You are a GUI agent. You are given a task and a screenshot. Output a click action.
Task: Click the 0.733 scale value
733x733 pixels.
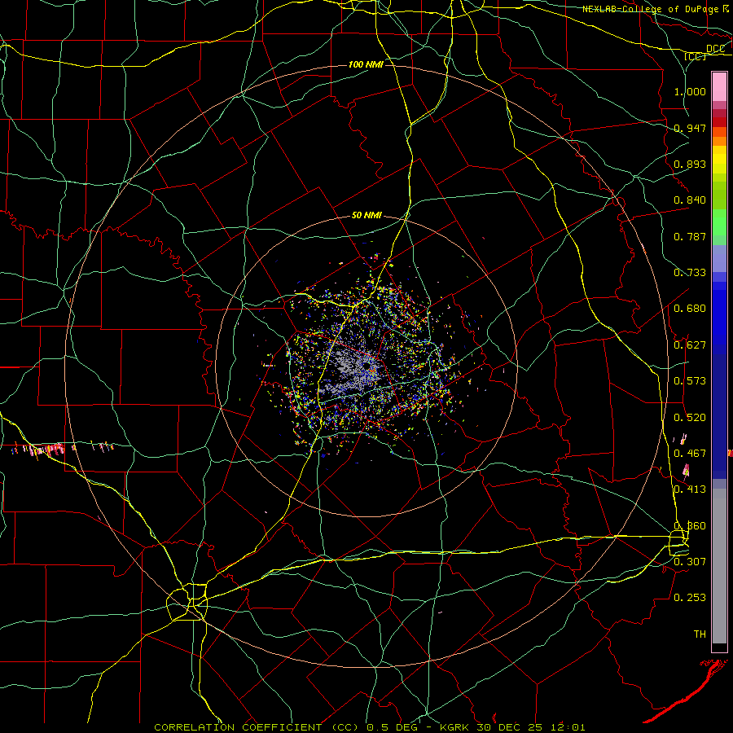pos(690,273)
